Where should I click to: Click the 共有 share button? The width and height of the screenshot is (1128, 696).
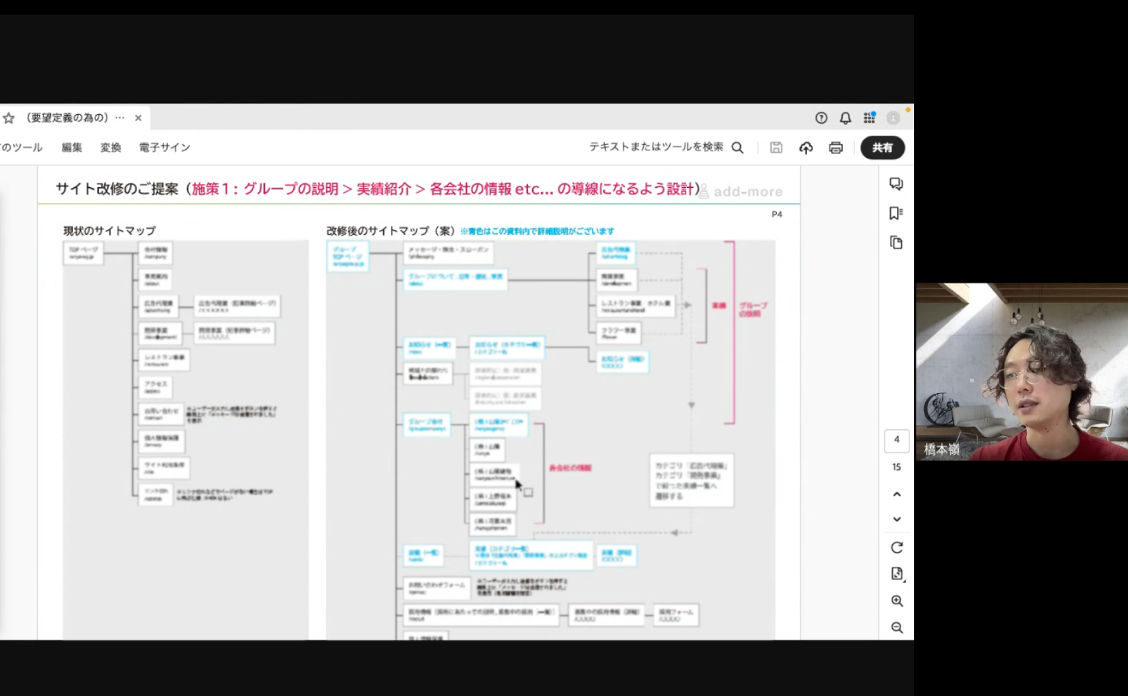[x=883, y=147]
